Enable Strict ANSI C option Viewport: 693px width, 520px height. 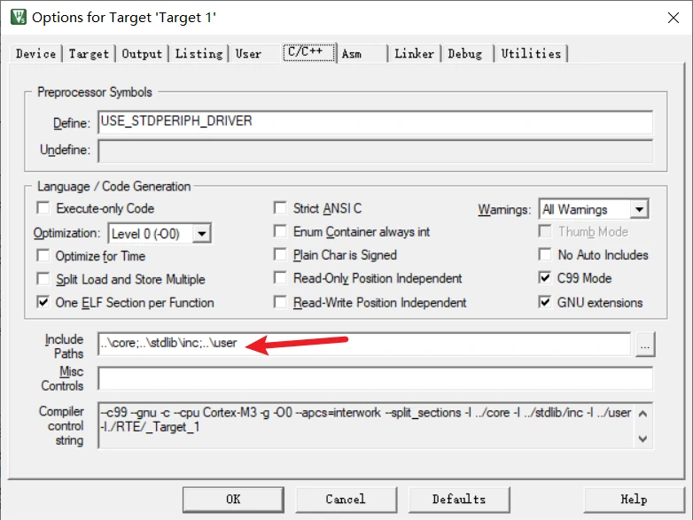coord(281,209)
